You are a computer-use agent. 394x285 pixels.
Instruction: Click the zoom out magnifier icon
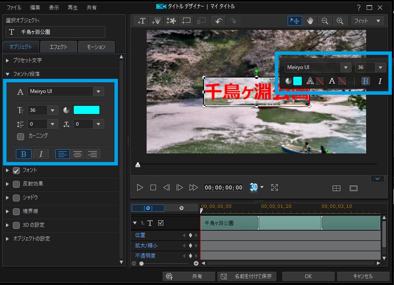tap(325, 21)
